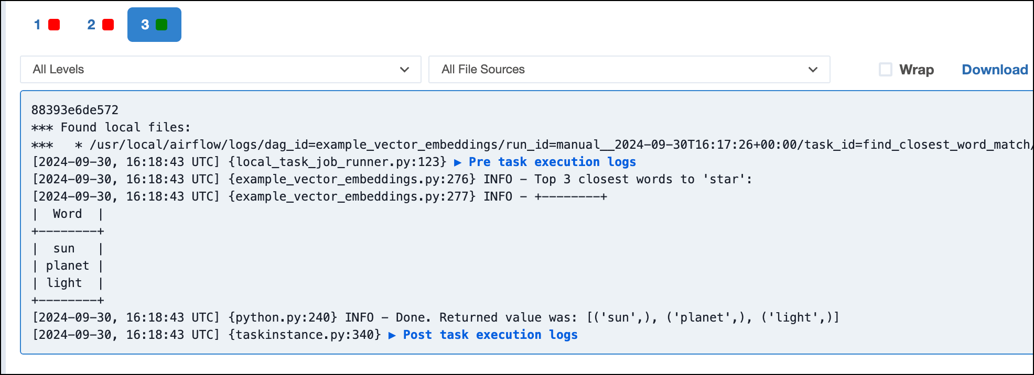Click the green status square on tab 3
This screenshot has height=375, width=1034.
tap(161, 25)
